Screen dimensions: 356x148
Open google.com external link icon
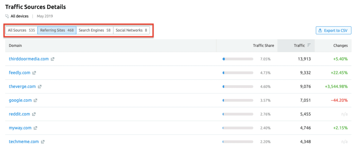pos(35,100)
